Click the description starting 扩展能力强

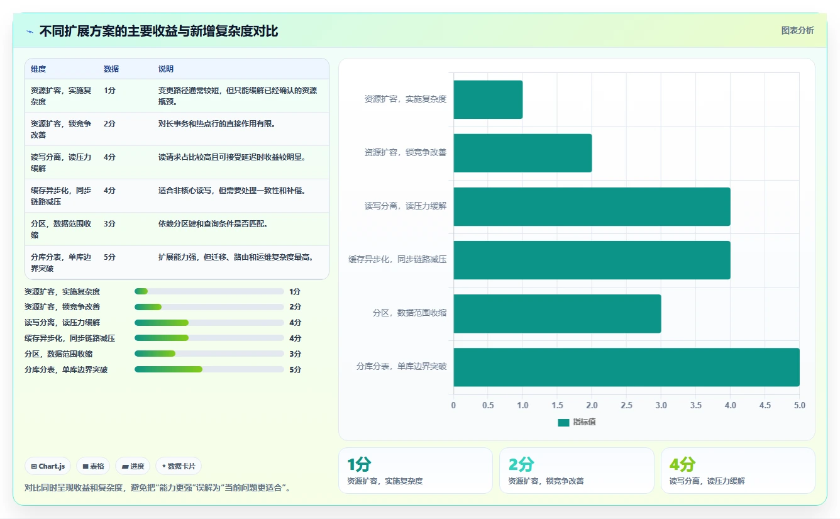pyautogui.click(x=236, y=257)
